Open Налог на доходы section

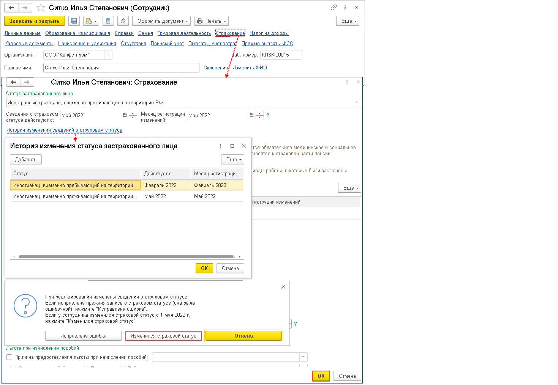pyautogui.click(x=269, y=33)
